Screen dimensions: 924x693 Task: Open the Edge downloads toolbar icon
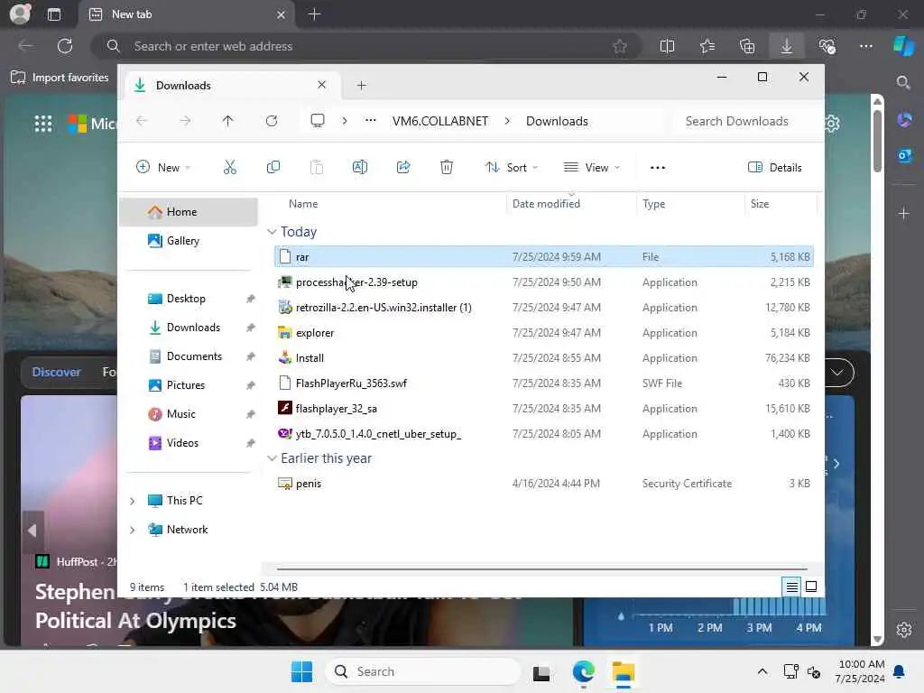click(x=787, y=46)
